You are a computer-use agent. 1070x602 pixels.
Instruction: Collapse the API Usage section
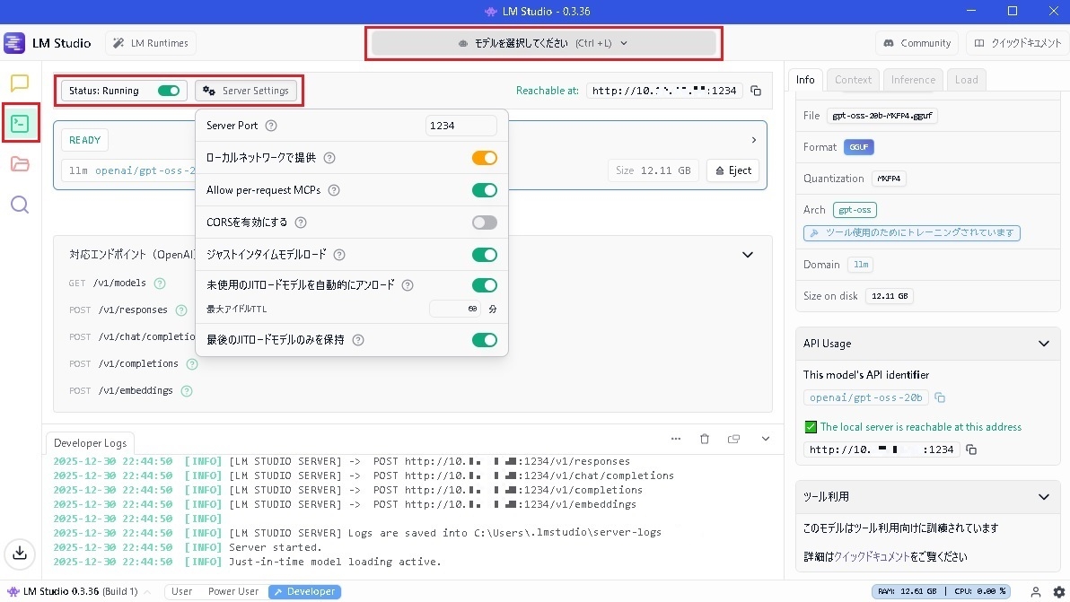pos(1043,344)
